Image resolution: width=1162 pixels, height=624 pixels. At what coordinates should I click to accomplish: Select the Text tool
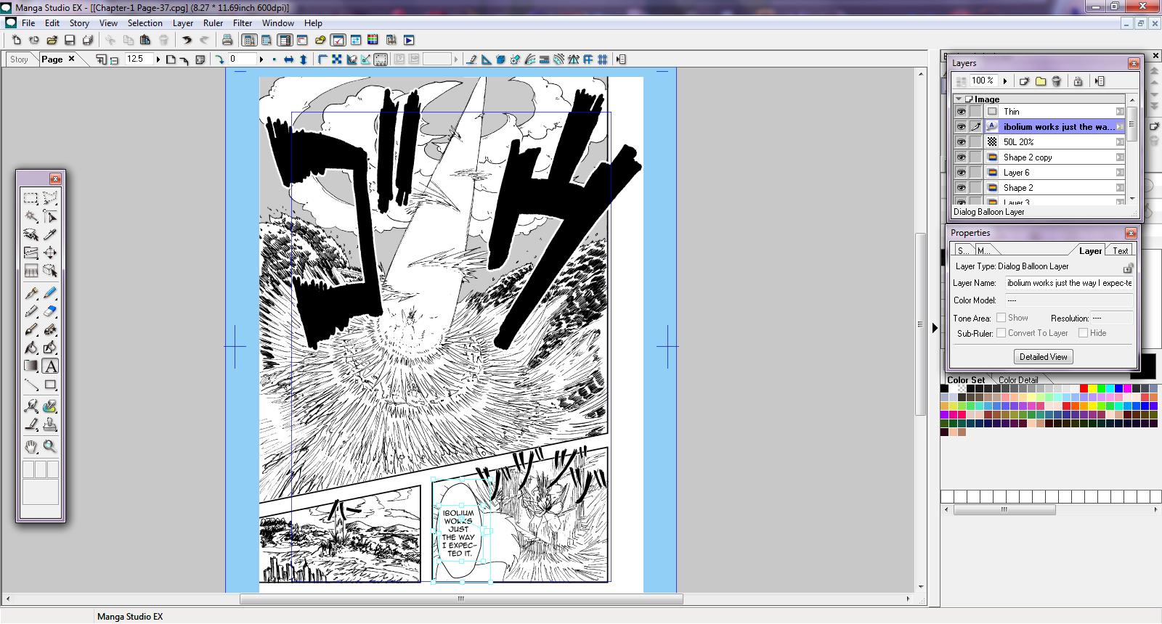click(50, 366)
